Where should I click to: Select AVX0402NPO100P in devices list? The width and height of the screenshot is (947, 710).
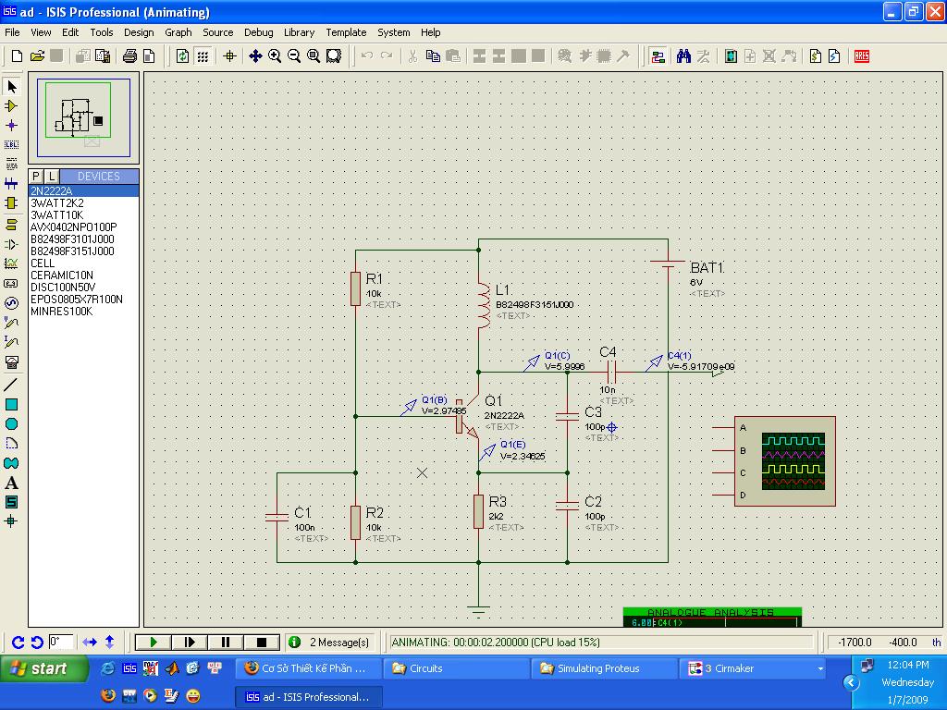[74, 226]
